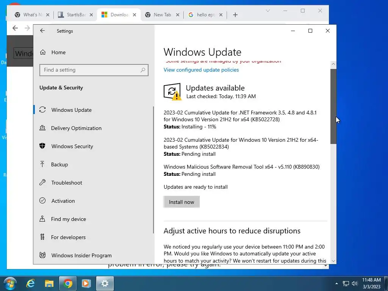The height and width of the screenshot is (291, 388).
Task: Click the Install now button
Action: pyautogui.click(x=181, y=202)
